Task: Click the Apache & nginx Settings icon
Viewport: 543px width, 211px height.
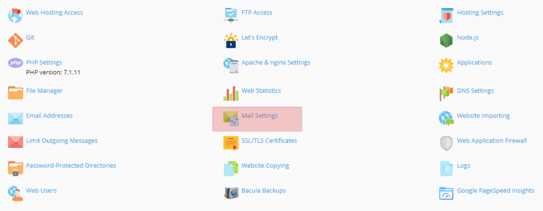Action: [231, 66]
